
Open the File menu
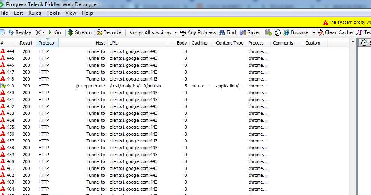pos(4,13)
